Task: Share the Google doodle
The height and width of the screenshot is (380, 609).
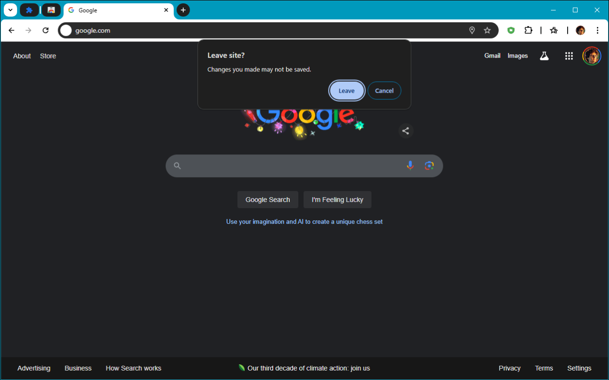Action: tap(406, 131)
